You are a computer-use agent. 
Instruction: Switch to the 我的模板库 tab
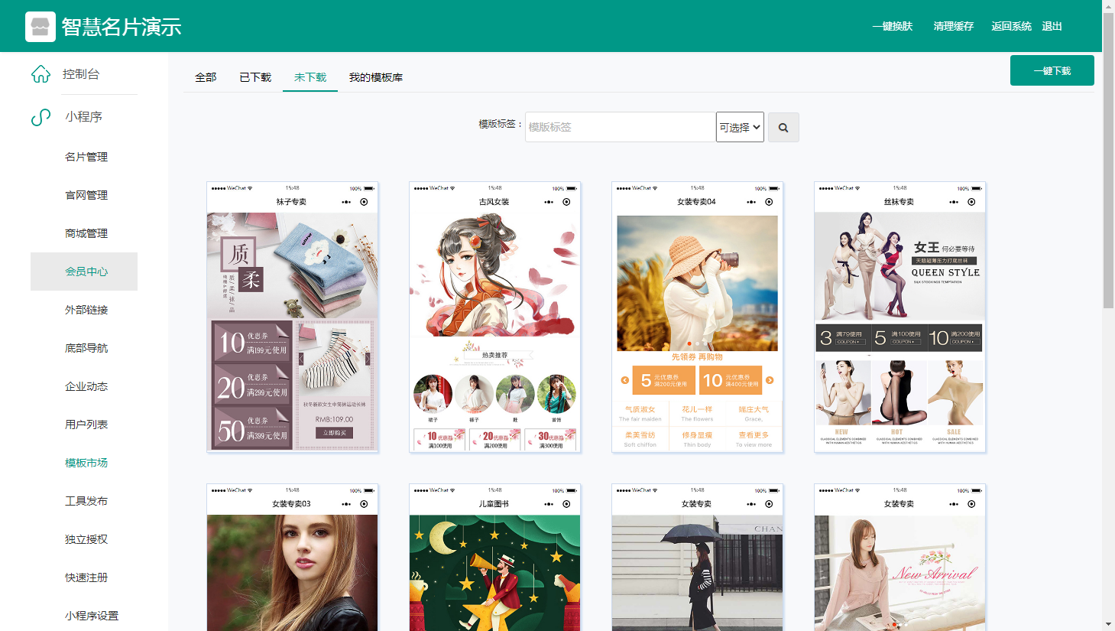coord(376,77)
